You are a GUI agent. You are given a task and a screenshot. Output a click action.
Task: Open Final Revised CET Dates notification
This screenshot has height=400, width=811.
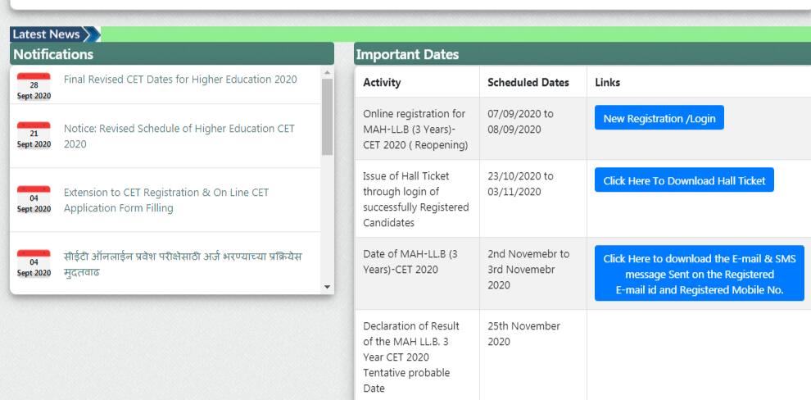tap(180, 80)
